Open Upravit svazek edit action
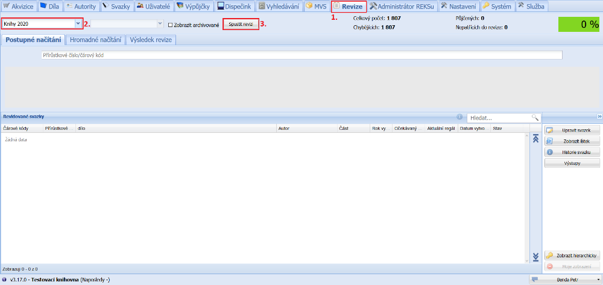 pyautogui.click(x=572, y=130)
